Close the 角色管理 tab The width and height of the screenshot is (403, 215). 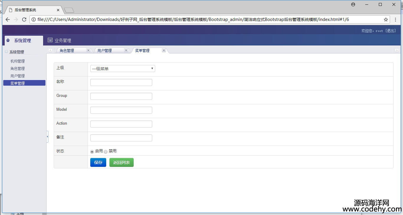coord(88,51)
